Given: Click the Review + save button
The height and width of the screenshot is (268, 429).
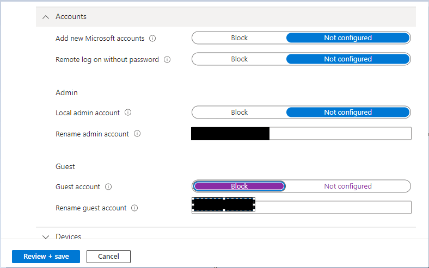Looking at the screenshot, I should (x=46, y=256).
